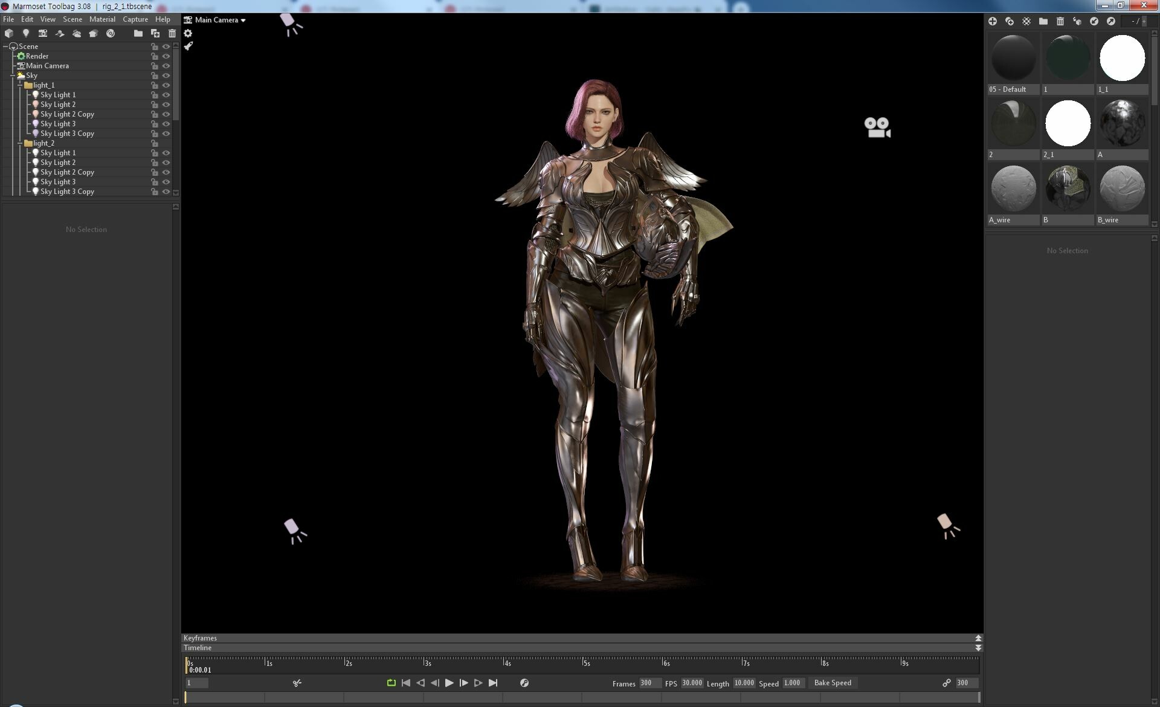The image size is (1160, 707).
Task: Click the add turntable icon
Action: 110,33
